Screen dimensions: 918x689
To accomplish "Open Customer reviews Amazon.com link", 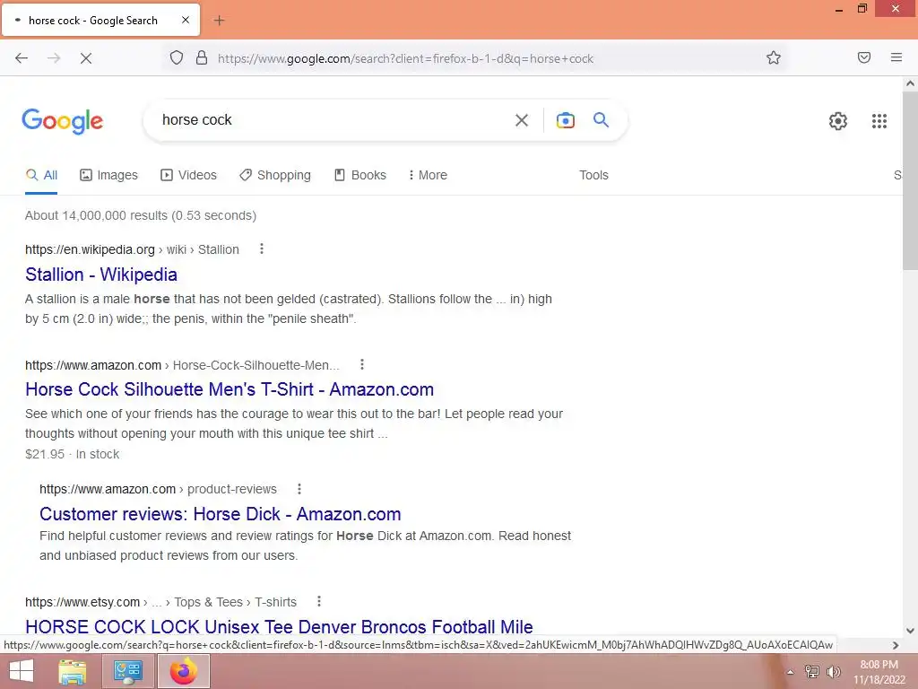I will click(x=221, y=514).
